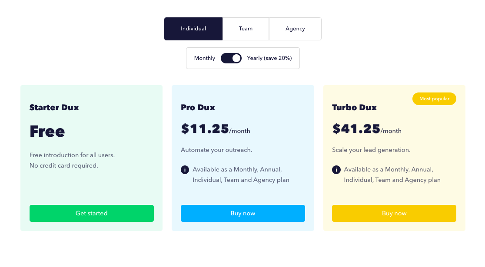This screenshot has height=267, width=485.
Task: Click Buy now for Turbo Dux
Action: [394, 213]
